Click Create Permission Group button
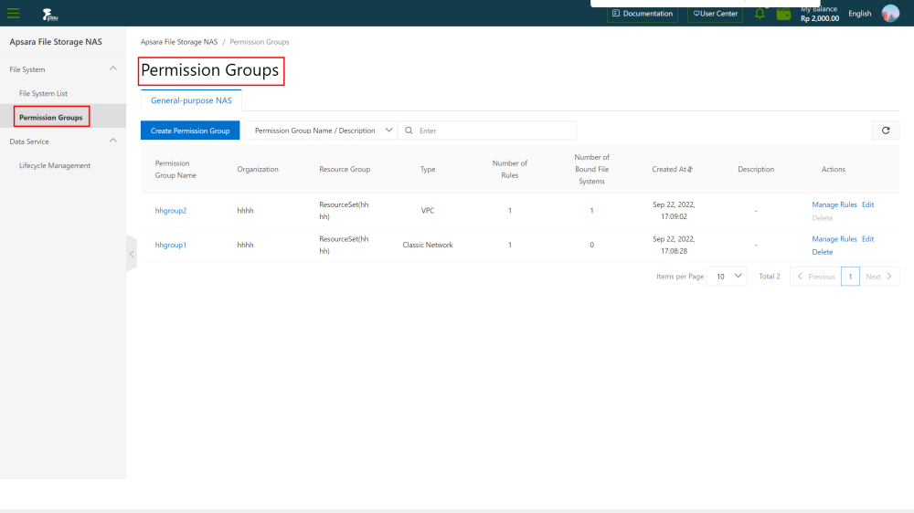914x513 pixels. tap(190, 131)
